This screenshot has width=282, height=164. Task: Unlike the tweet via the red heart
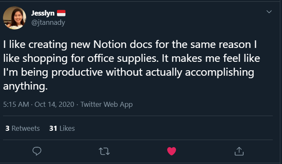pos(171,151)
